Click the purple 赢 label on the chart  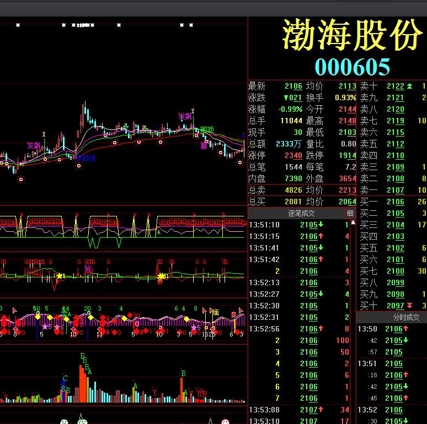204,146
